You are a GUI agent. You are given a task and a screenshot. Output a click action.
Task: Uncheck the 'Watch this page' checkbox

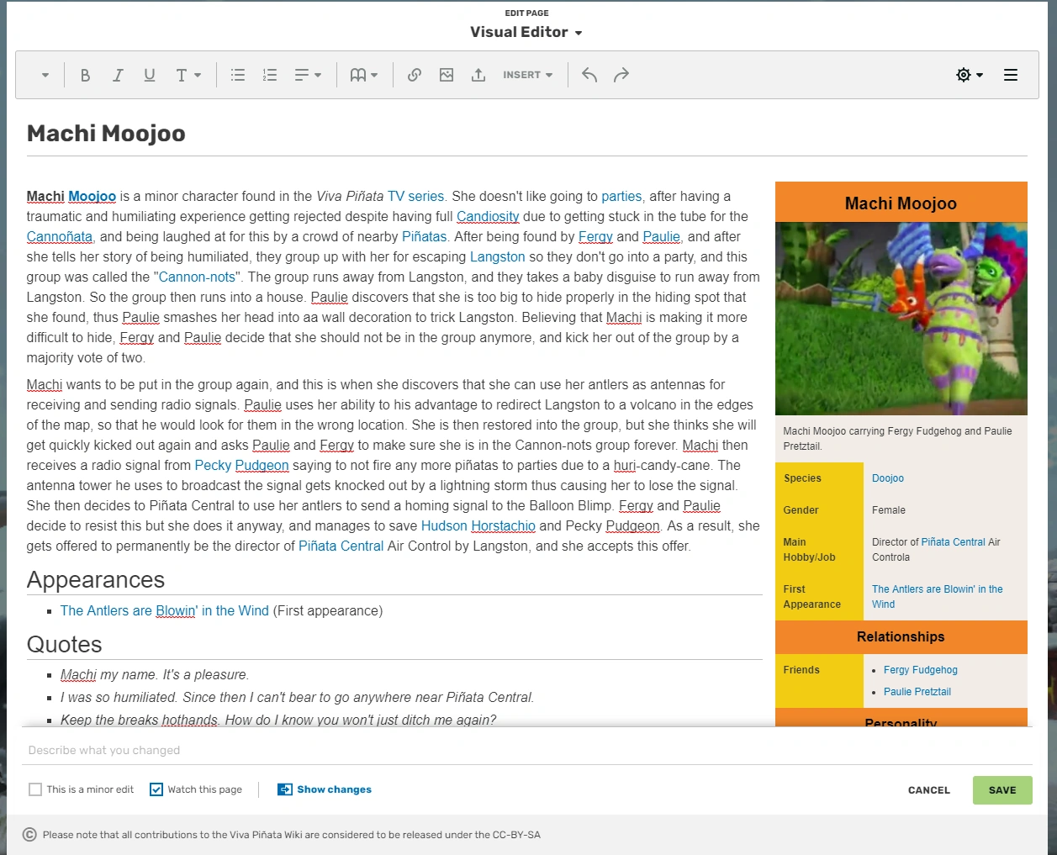coord(156,789)
